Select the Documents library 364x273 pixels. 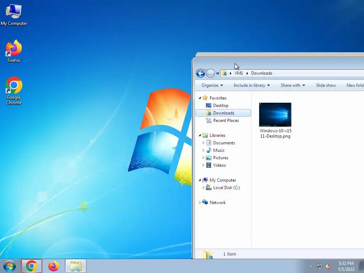[224, 143]
